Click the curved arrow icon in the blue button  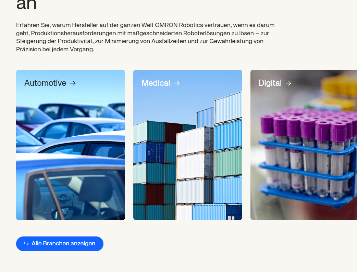(x=26, y=244)
